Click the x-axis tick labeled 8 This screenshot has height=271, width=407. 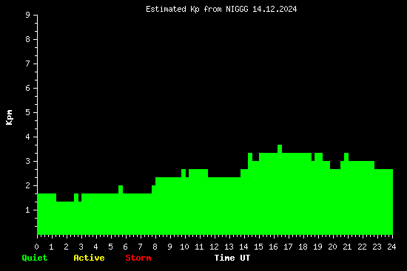click(155, 247)
